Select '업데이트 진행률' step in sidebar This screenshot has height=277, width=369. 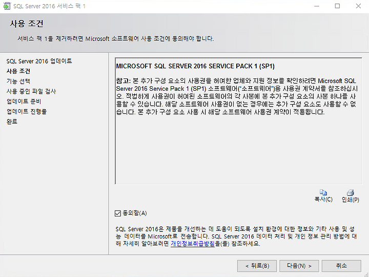click(x=27, y=111)
